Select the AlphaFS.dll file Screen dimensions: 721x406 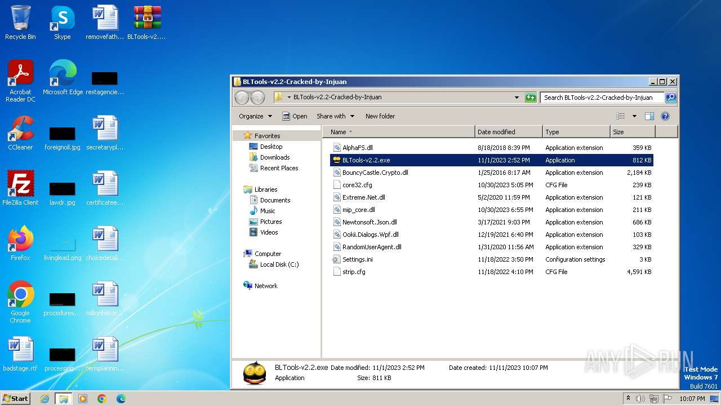491,148
